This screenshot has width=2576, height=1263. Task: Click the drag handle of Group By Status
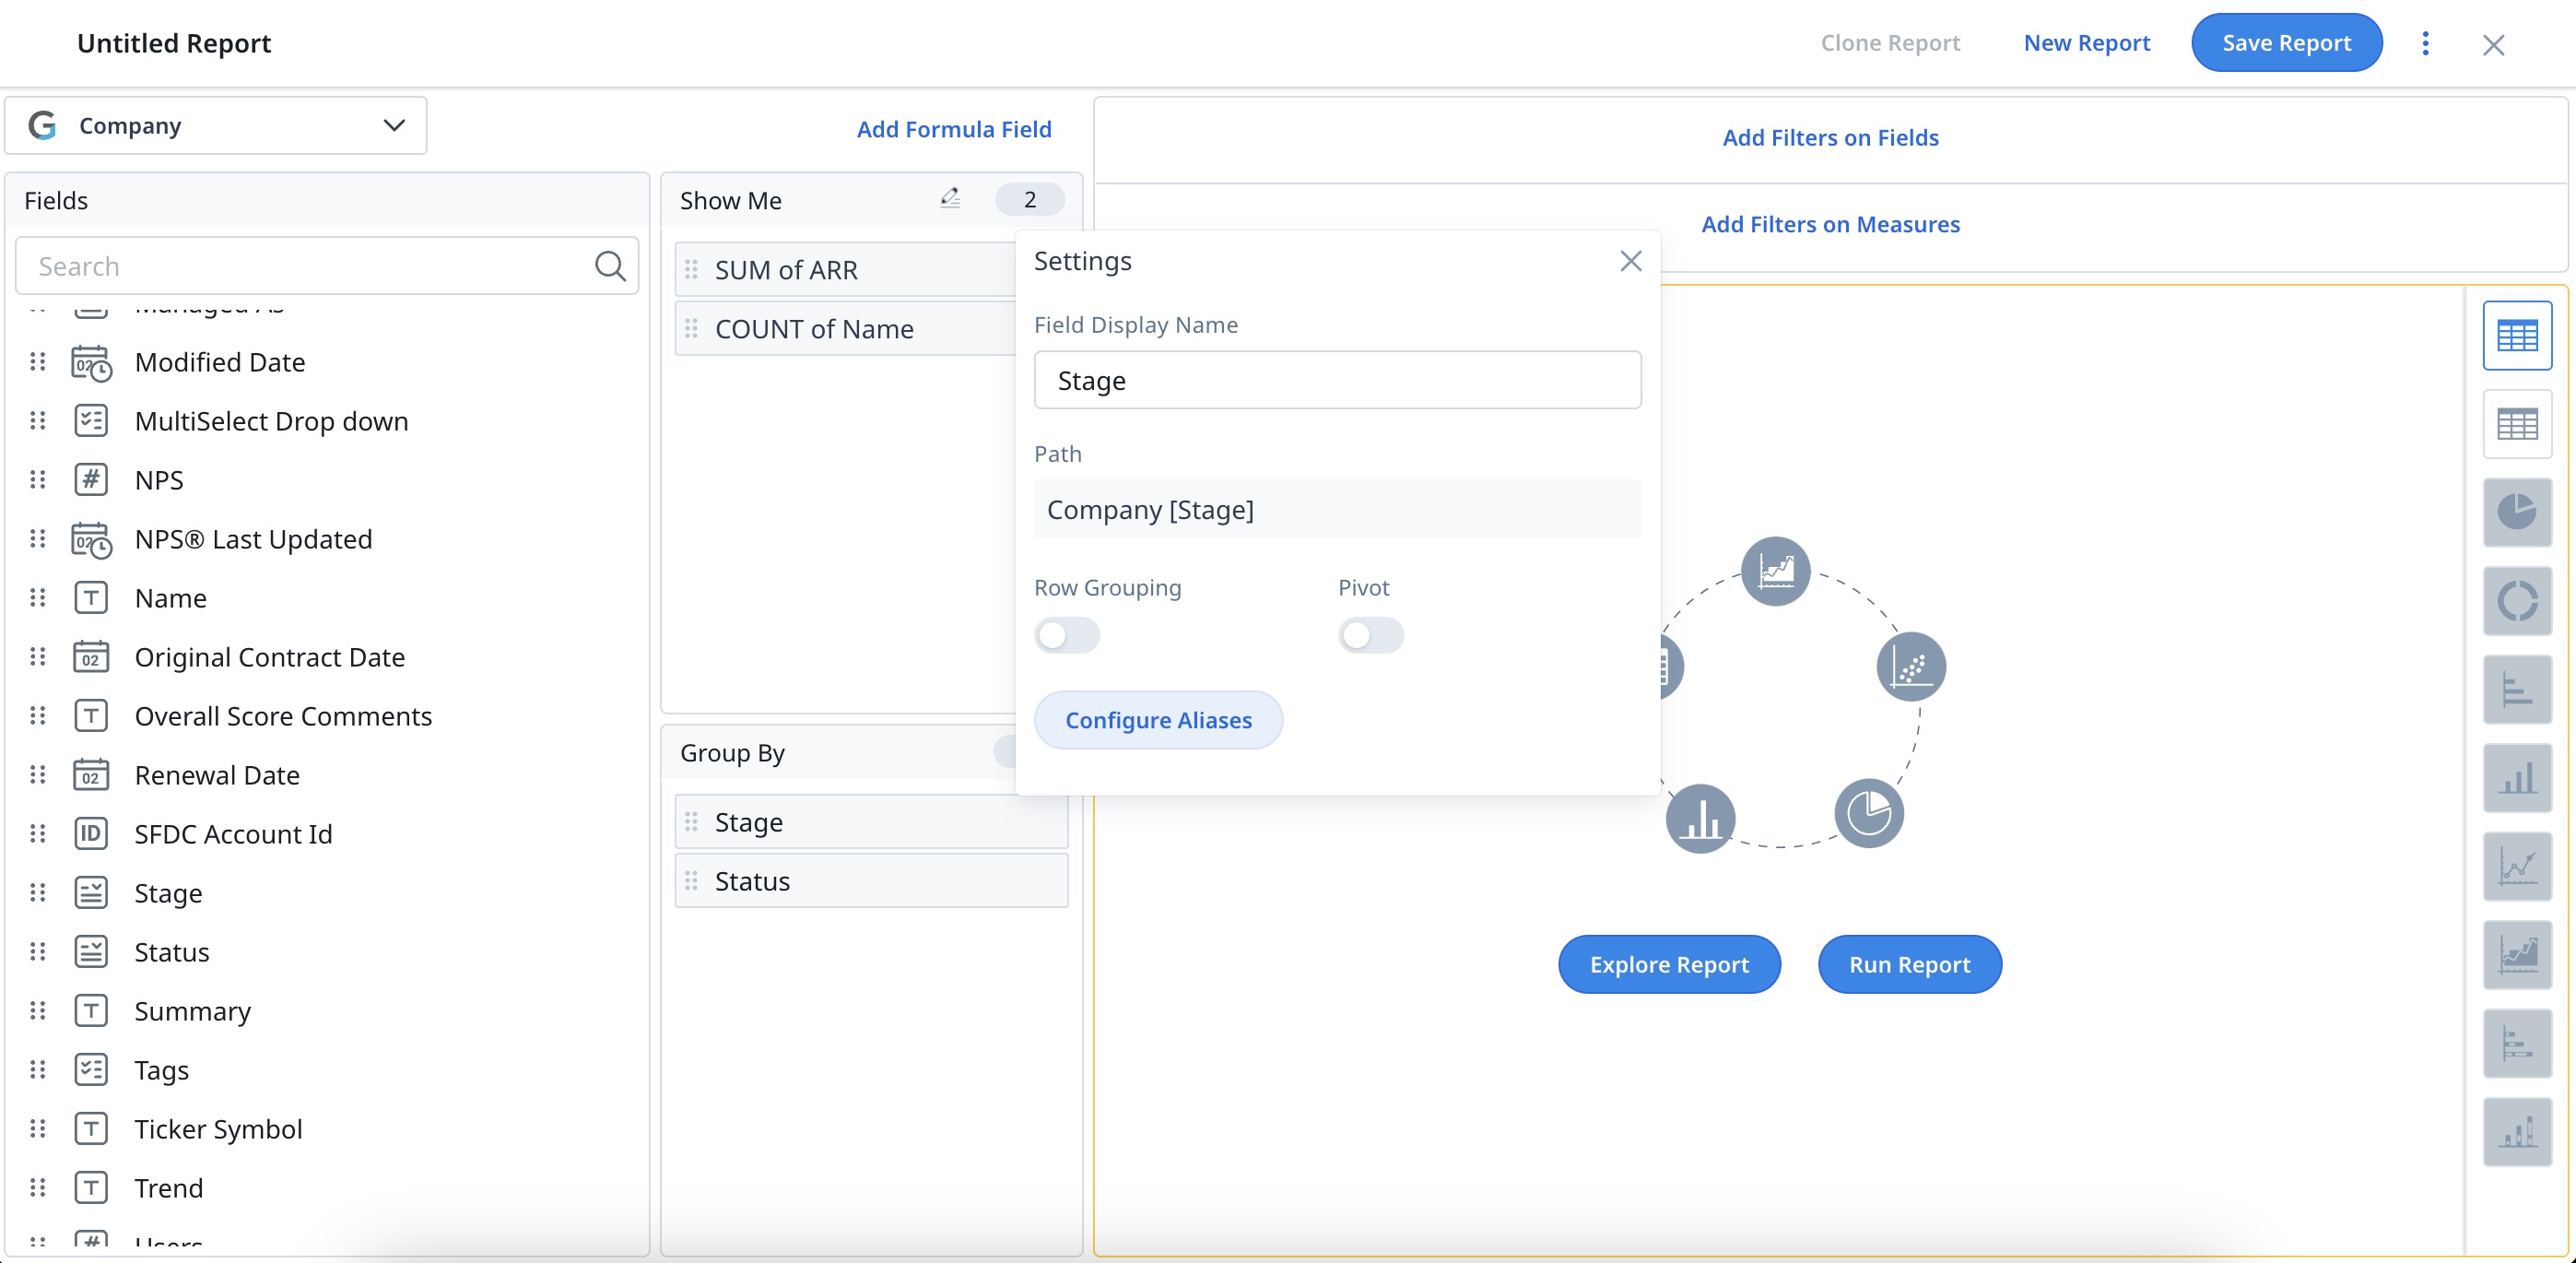tap(691, 881)
